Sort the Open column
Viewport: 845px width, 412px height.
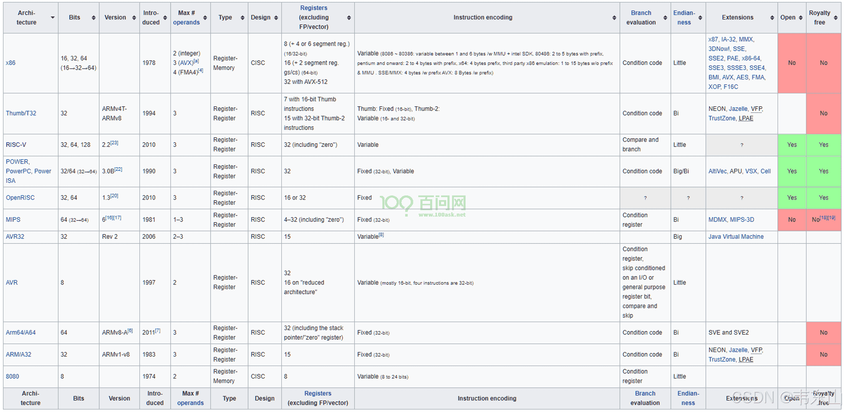(801, 18)
